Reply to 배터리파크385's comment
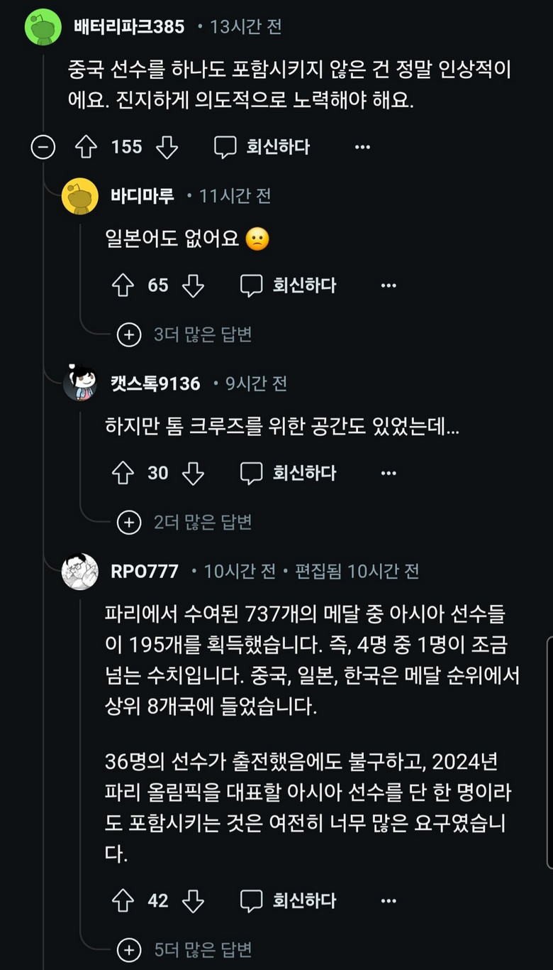 (262, 147)
